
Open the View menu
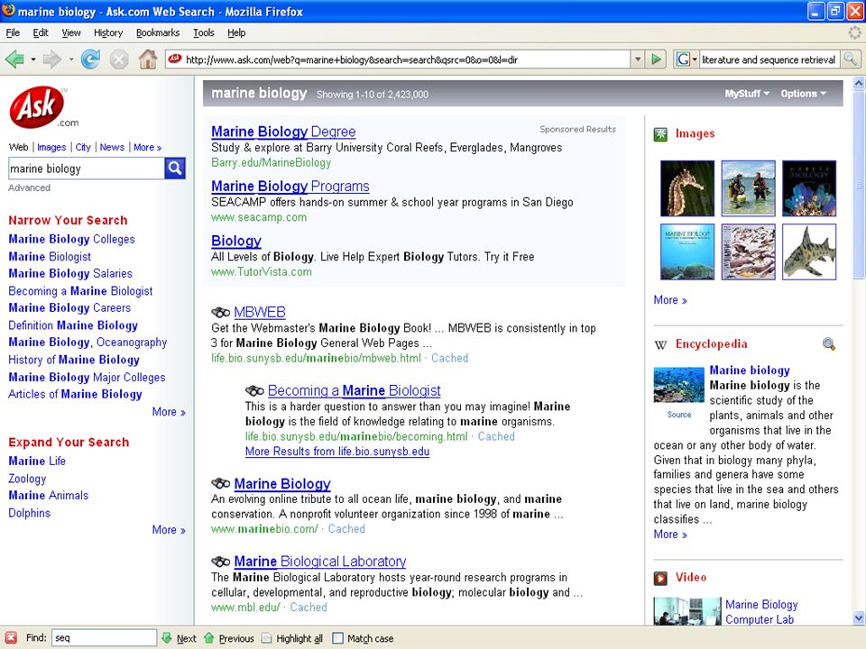pyautogui.click(x=70, y=32)
